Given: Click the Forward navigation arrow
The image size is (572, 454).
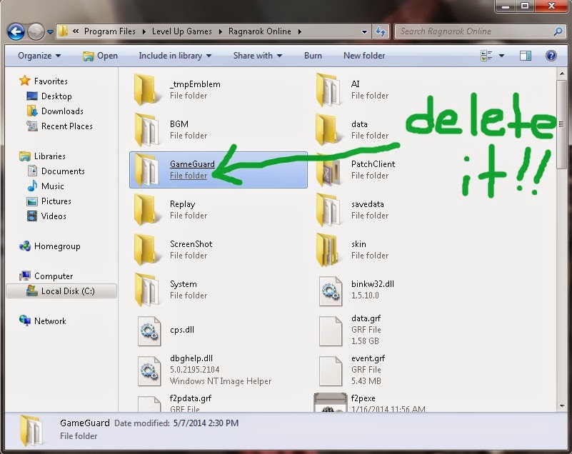Looking at the screenshot, I should tap(36, 31).
